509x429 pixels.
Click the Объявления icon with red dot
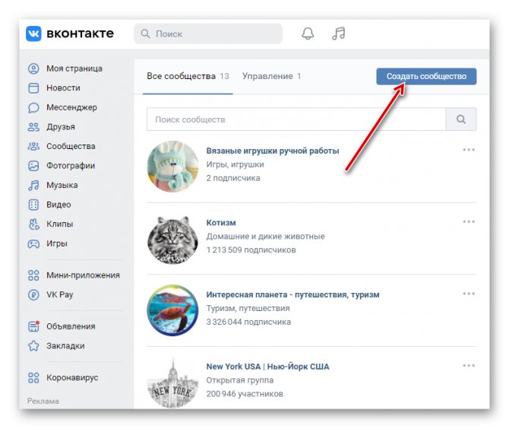click(x=33, y=326)
